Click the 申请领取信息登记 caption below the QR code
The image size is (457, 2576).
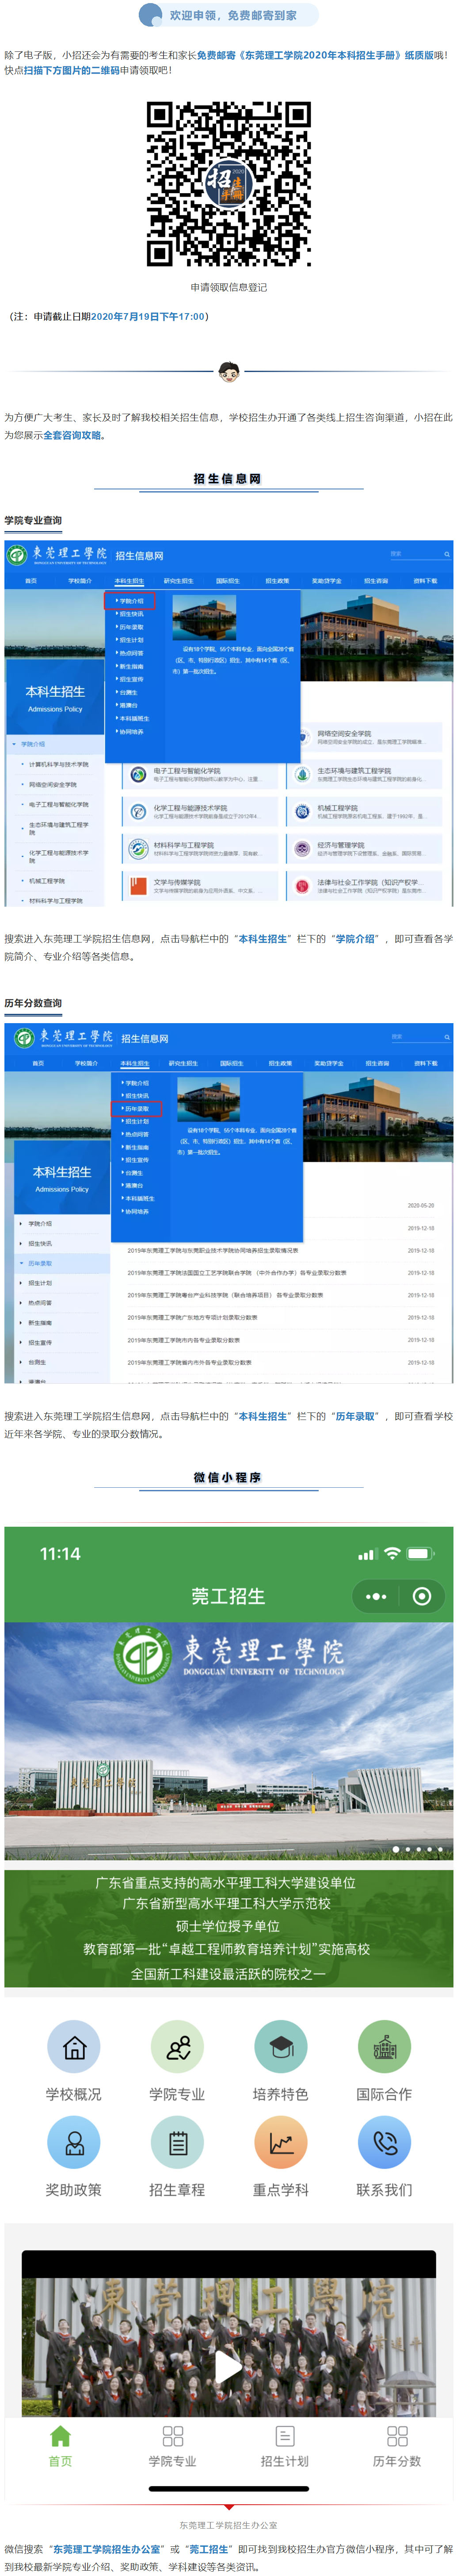tap(228, 287)
